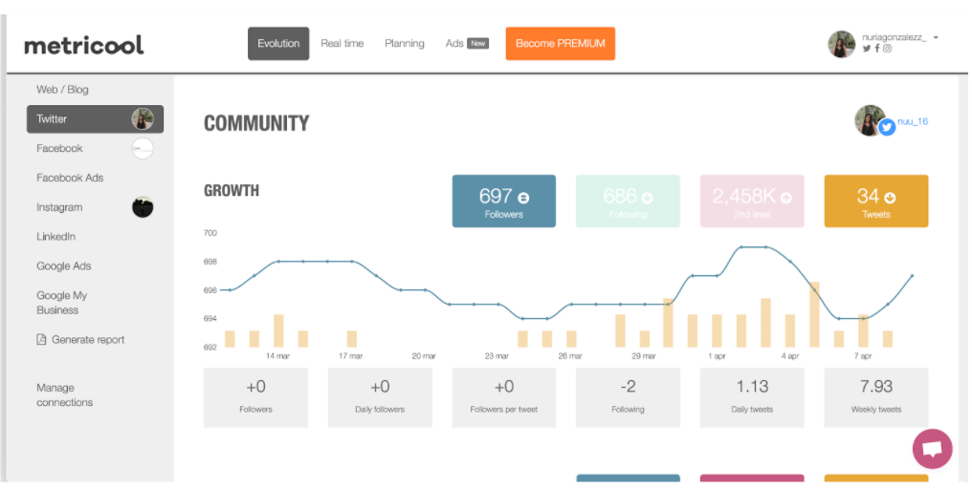The image size is (972, 489).
Task: Click the PDF icon beside Generate report
Action: (41, 339)
